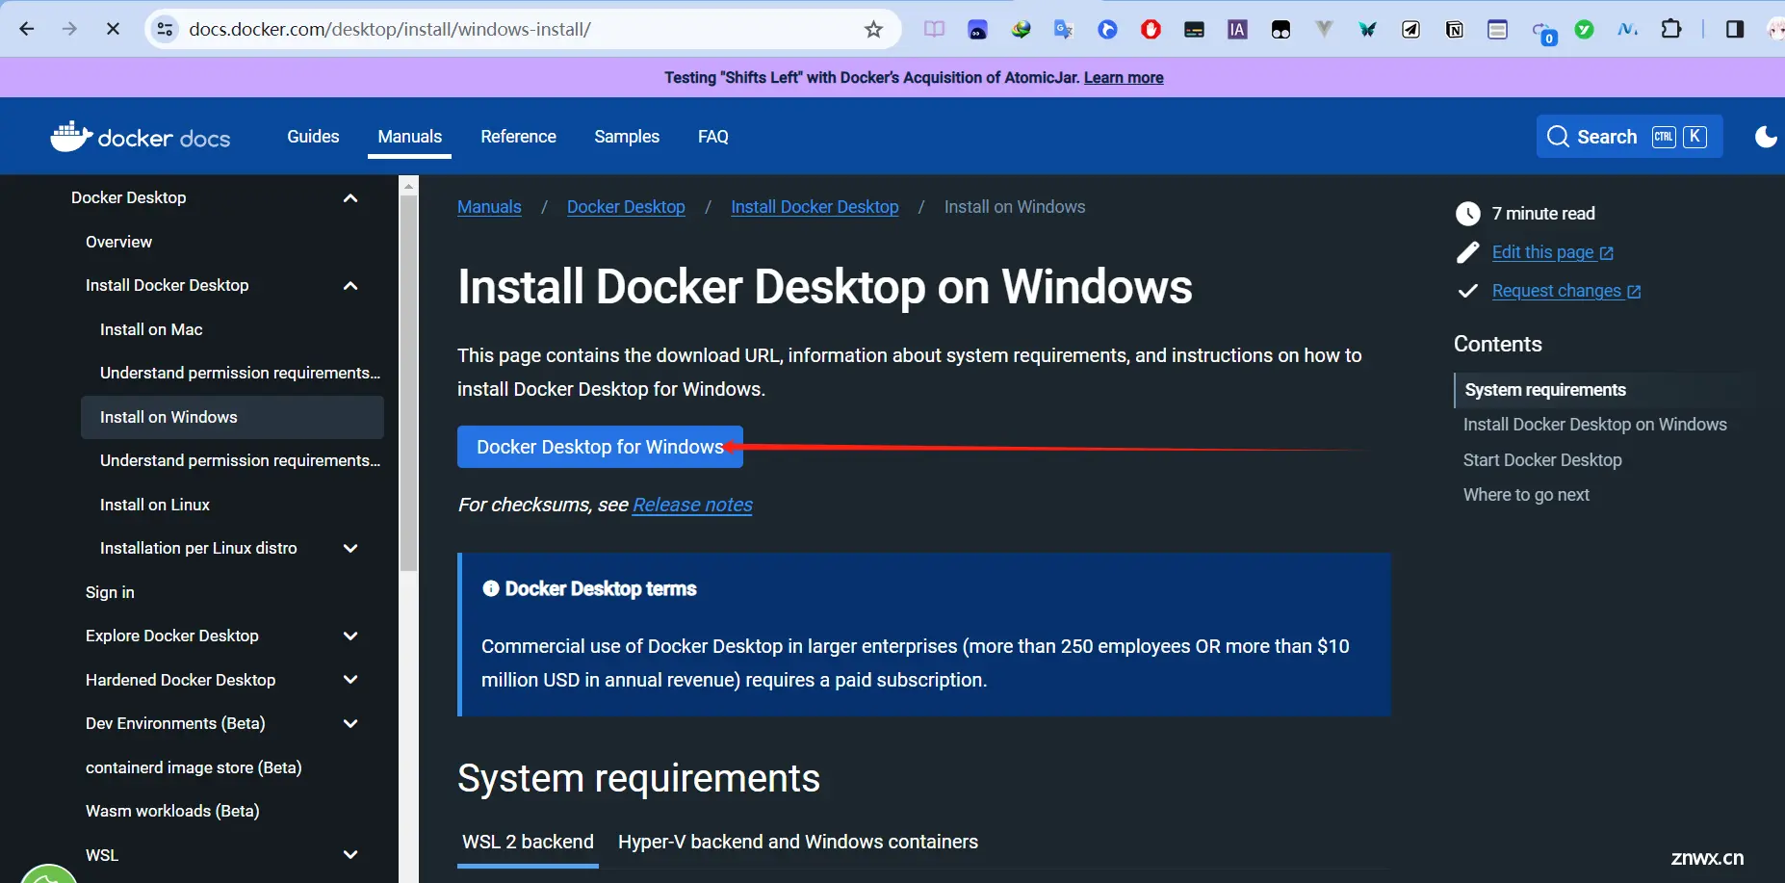
Task: Click the checkmark icon beside Request changes
Action: (1467, 291)
